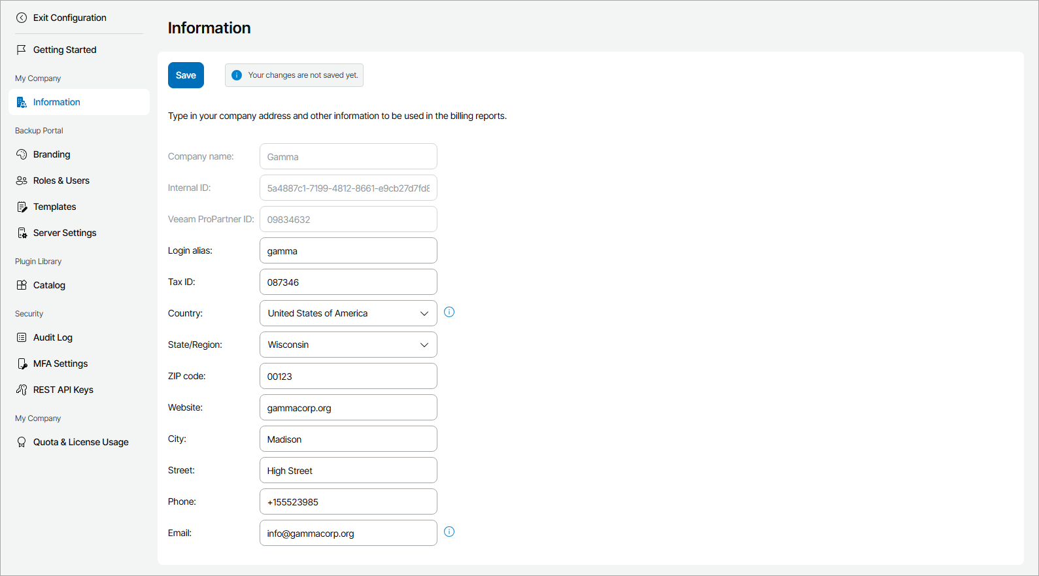The image size is (1039, 576).
Task: Click the Branding palette icon
Action: click(x=22, y=154)
